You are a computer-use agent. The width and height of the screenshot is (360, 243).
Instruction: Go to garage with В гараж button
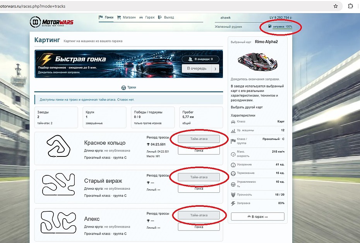[257, 217]
